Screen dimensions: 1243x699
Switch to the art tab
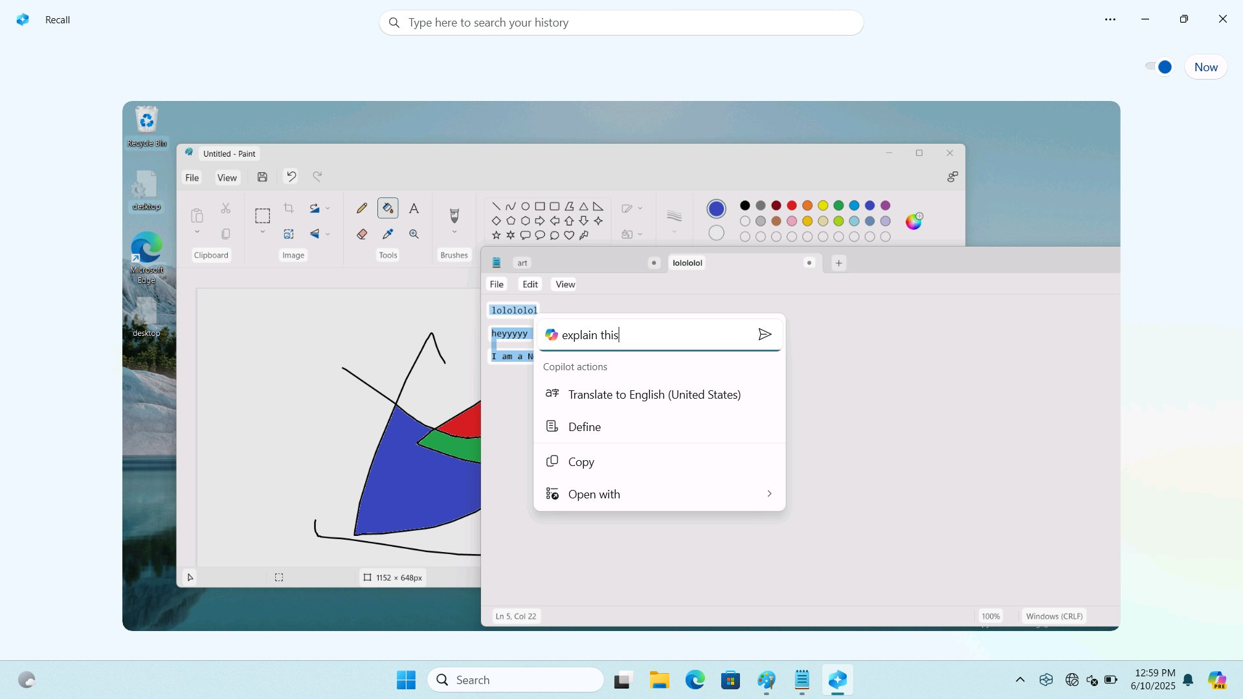point(522,263)
